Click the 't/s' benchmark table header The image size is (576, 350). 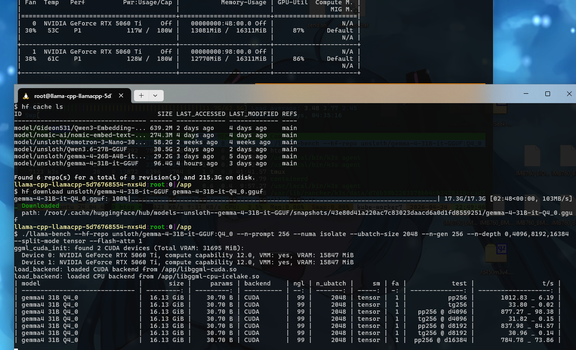(548, 284)
